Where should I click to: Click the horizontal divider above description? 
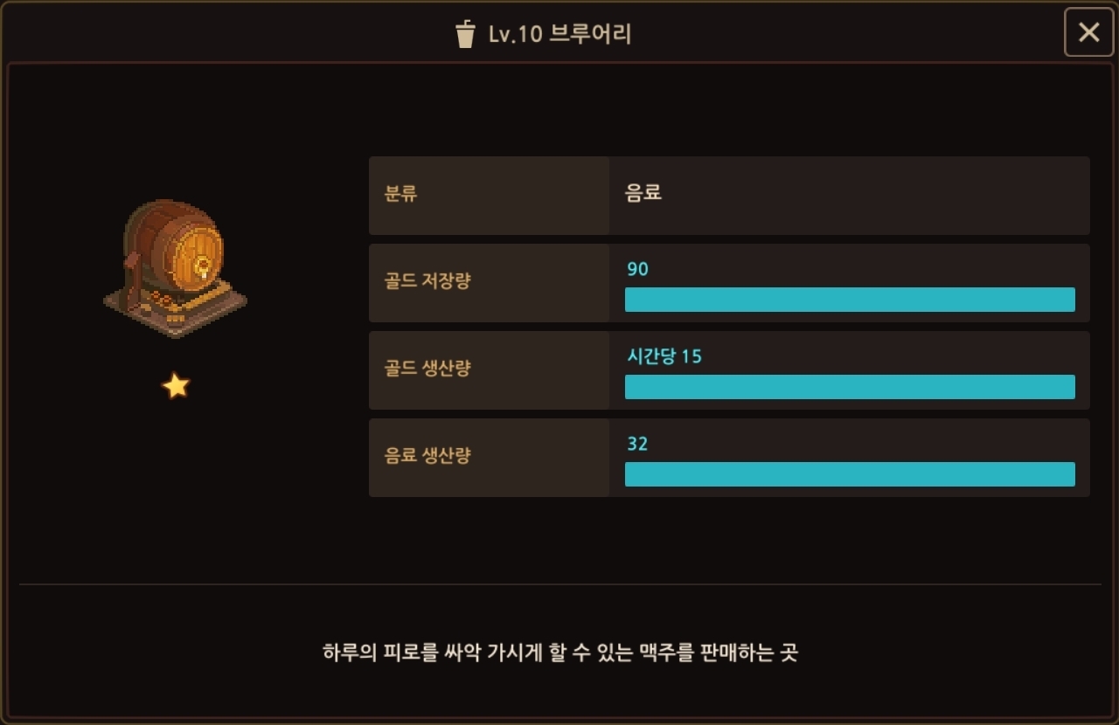tap(559, 584)
